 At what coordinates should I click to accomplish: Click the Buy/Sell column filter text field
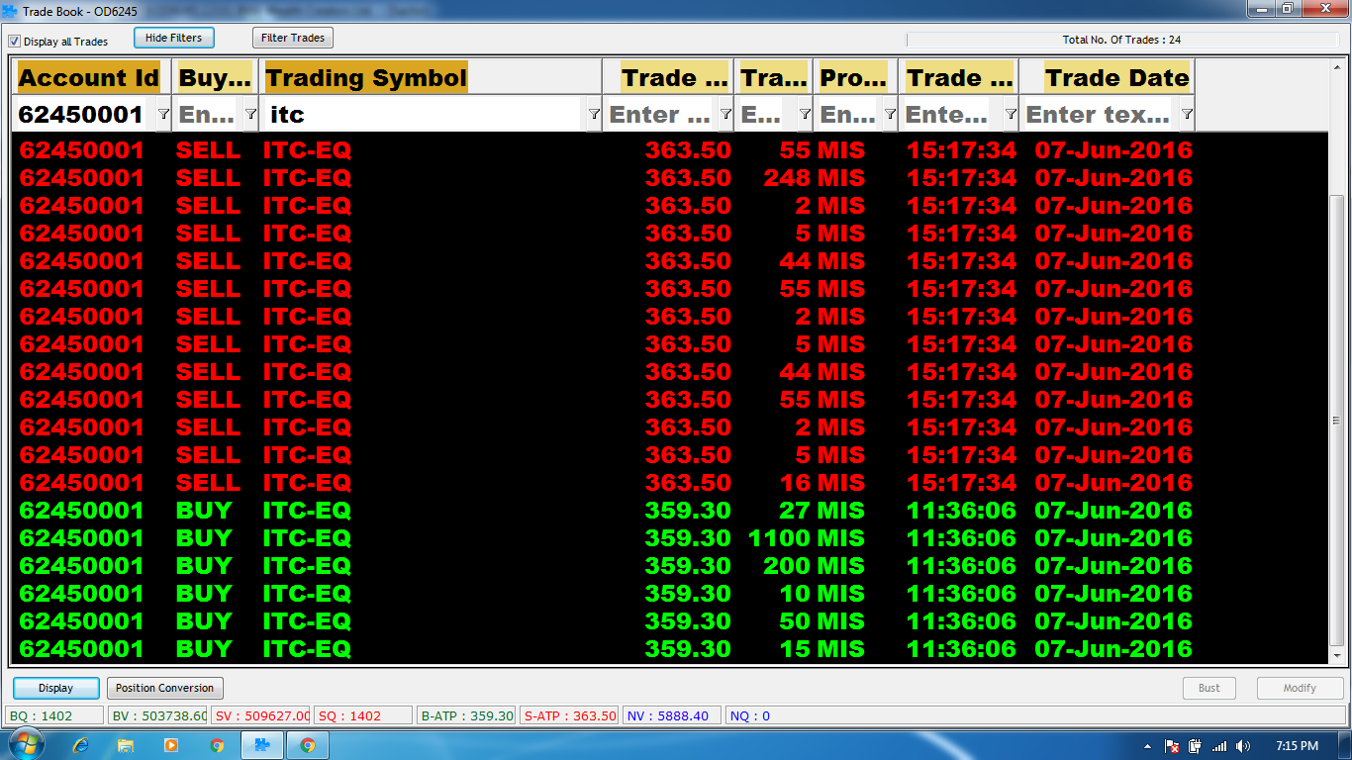pos(207,115)
